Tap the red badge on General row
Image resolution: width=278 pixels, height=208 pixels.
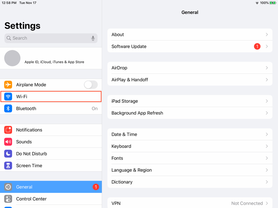96,187
